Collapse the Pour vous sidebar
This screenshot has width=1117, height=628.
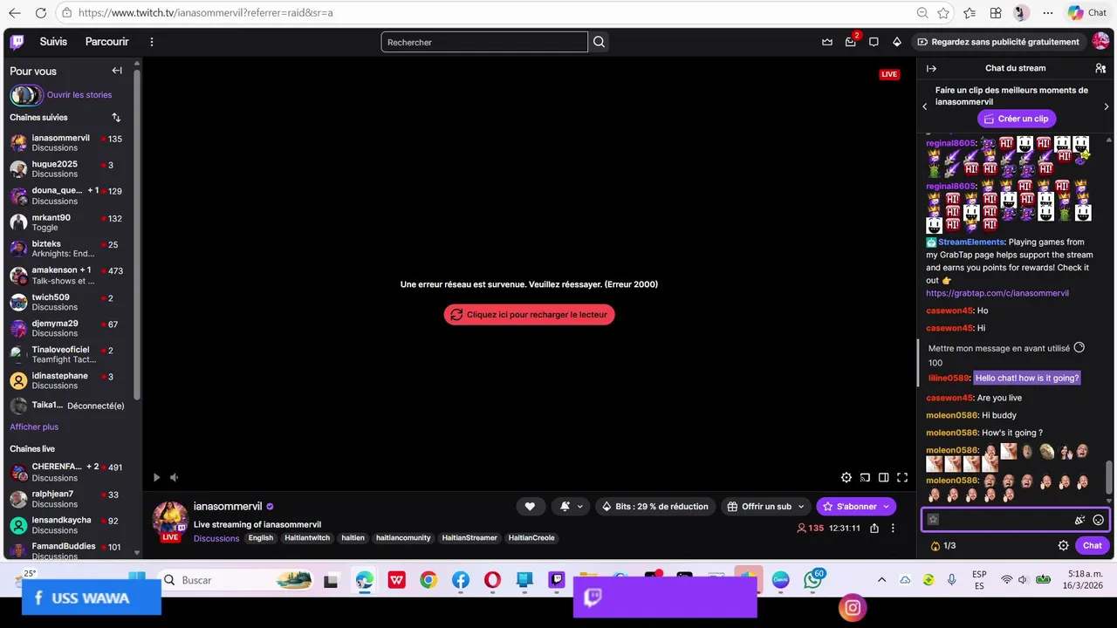(x=117, y=71)
